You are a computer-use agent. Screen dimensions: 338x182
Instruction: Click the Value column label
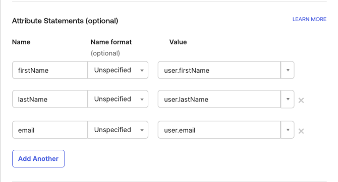(178, 42)
